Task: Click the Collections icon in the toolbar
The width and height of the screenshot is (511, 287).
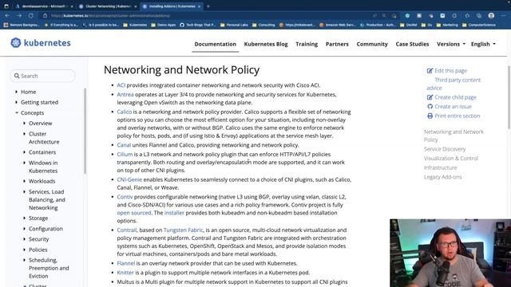Action: coord(479,16)
